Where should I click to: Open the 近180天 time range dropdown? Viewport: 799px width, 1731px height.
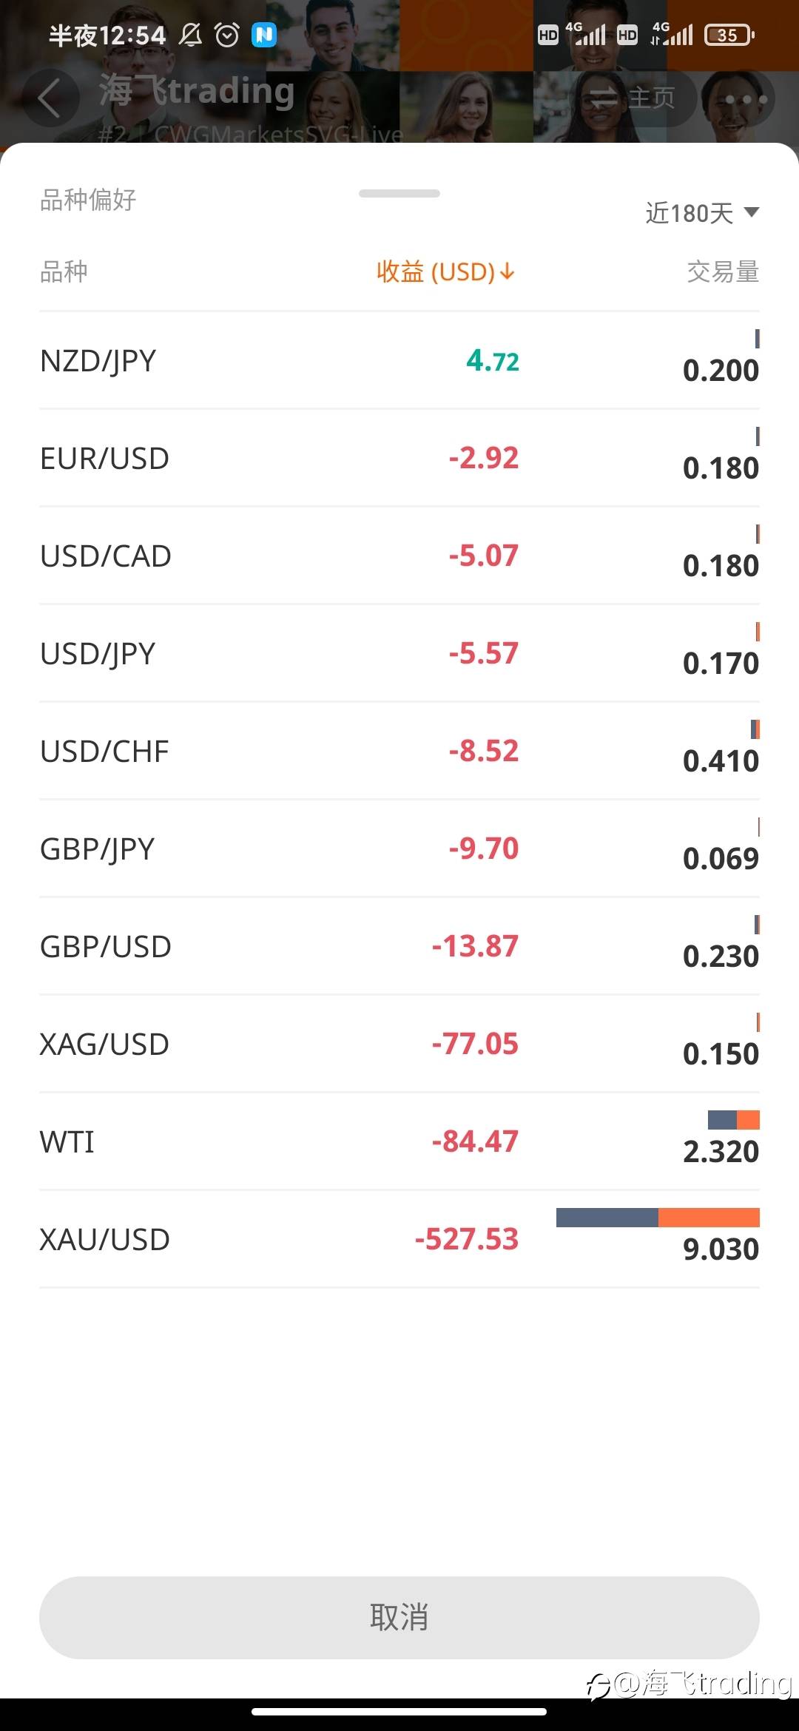point(701,213)
